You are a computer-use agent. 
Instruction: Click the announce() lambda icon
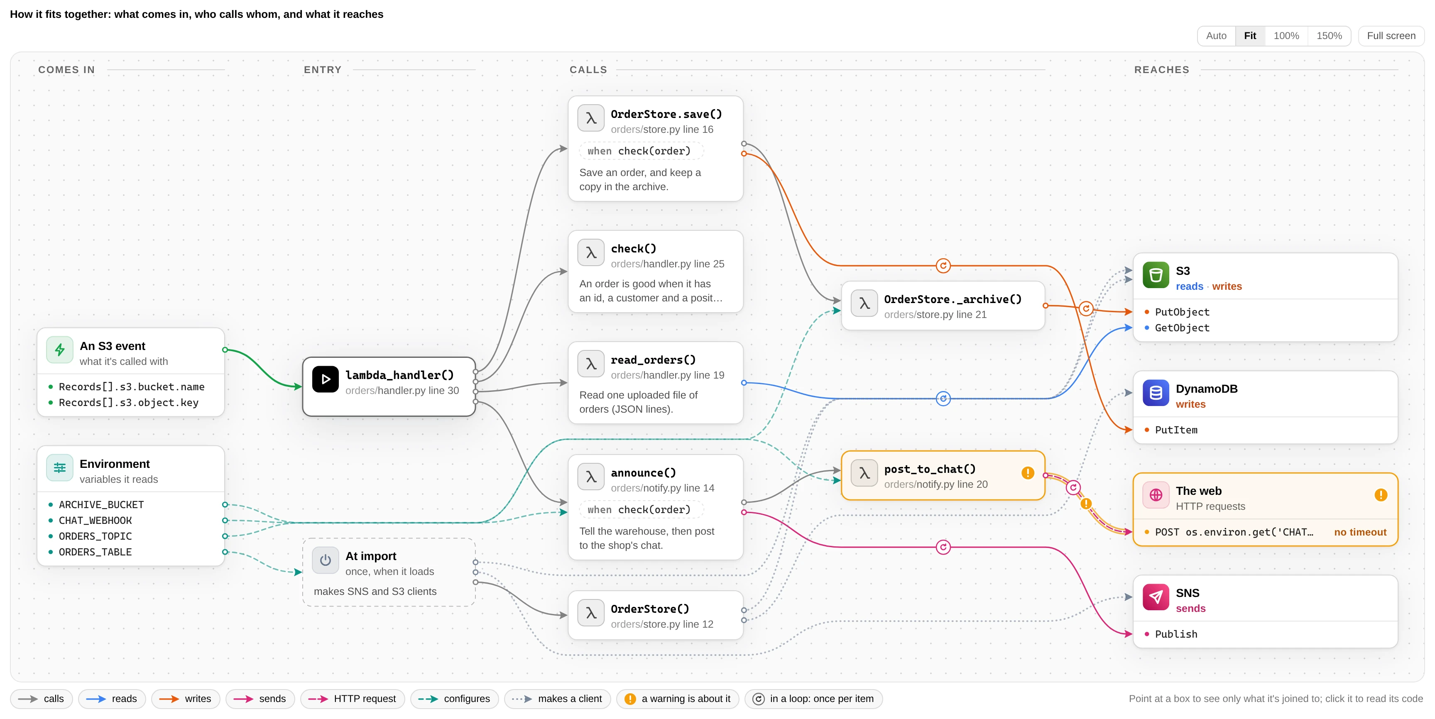pos(591,477)
